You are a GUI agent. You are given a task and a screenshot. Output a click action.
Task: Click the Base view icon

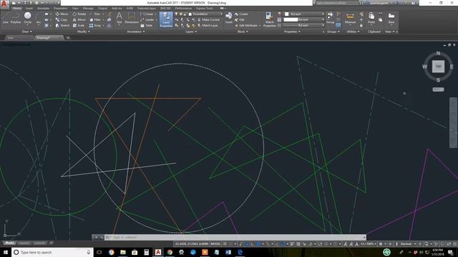pos(391,18)
